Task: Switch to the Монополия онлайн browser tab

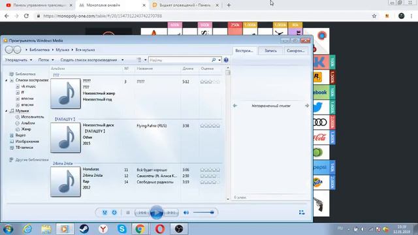Action: (112, 5)
